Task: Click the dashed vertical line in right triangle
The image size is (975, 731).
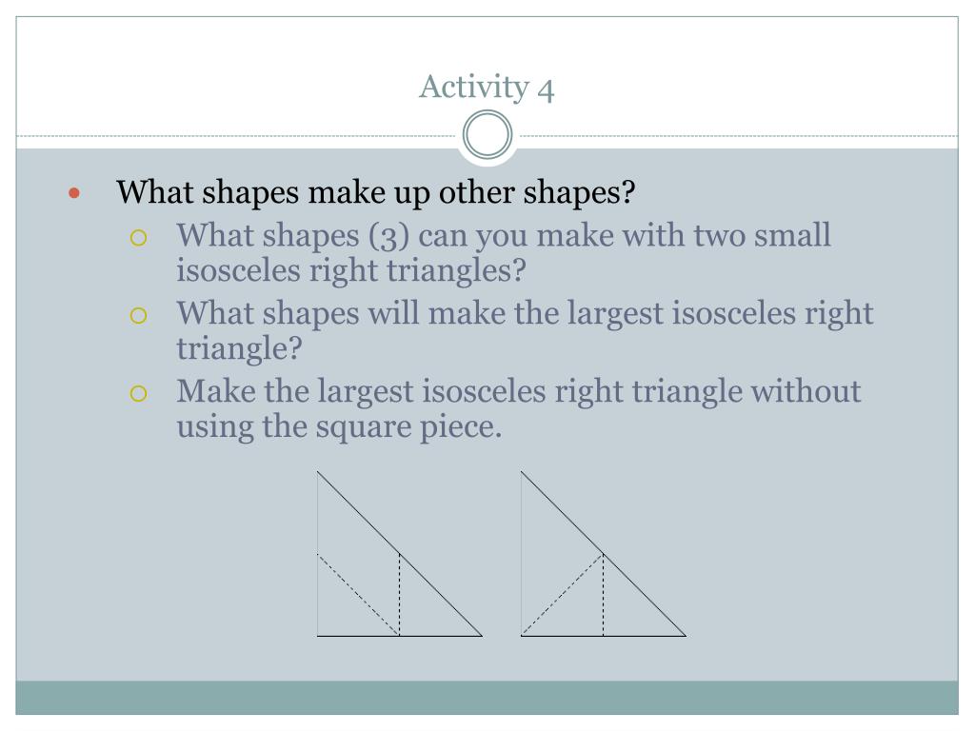Action: point(603,595)
